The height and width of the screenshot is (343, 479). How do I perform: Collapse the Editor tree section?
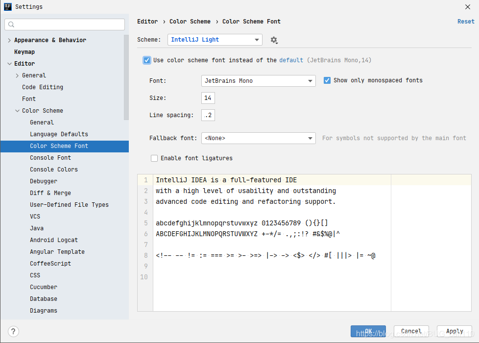10,63
